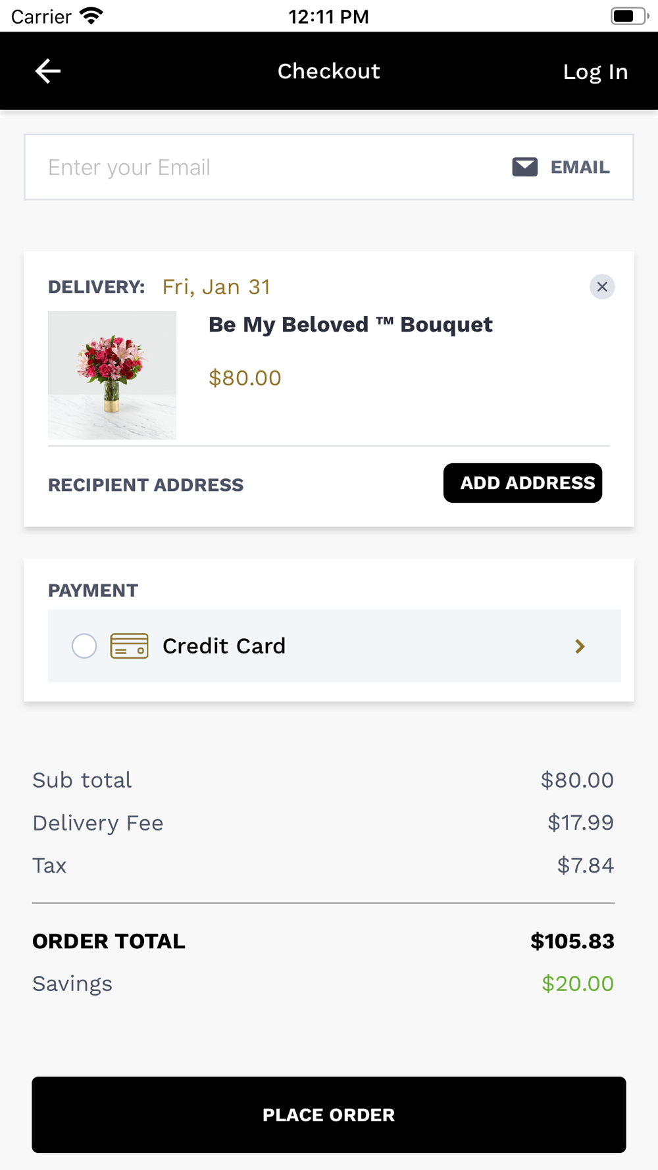Select the Credit Card radio button
Viewport: 658px width, 1170px height.
(84, 646)
